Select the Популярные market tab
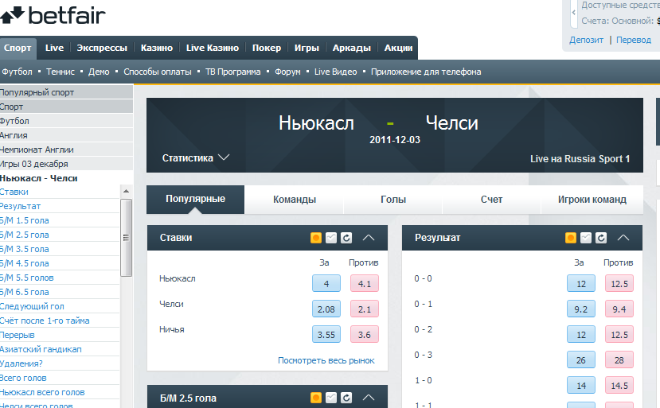 tap(195, 200)
